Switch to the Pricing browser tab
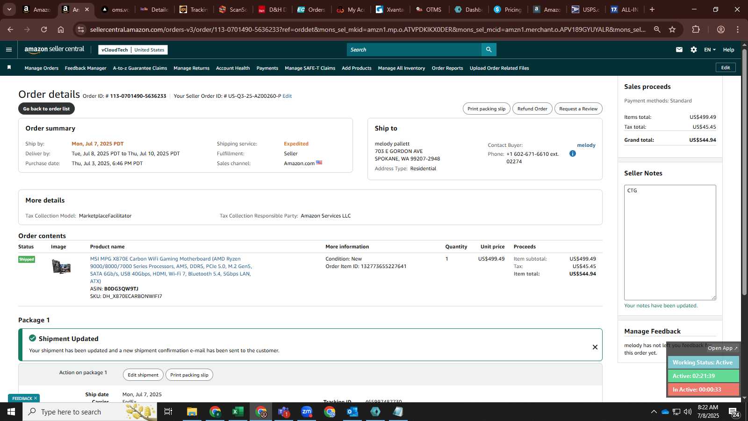Screen dimensions: 748x421 click(508, 9)
